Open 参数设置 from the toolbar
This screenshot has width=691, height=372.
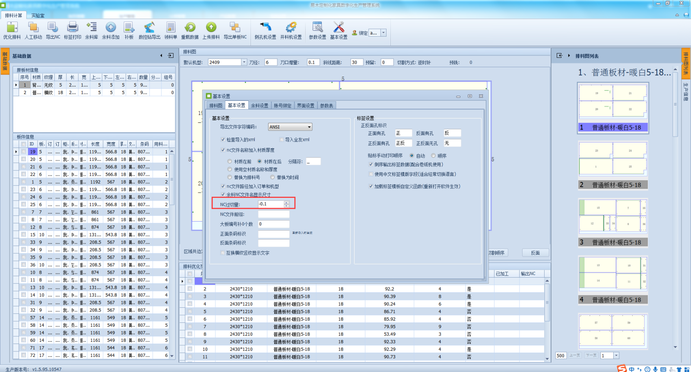pyautogui.click(x=317, y=28)
